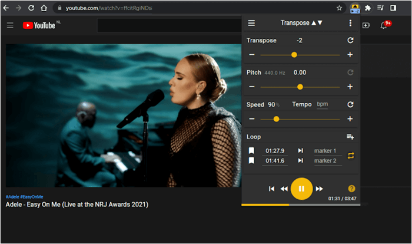Jump to the marker 2 position

300,160
